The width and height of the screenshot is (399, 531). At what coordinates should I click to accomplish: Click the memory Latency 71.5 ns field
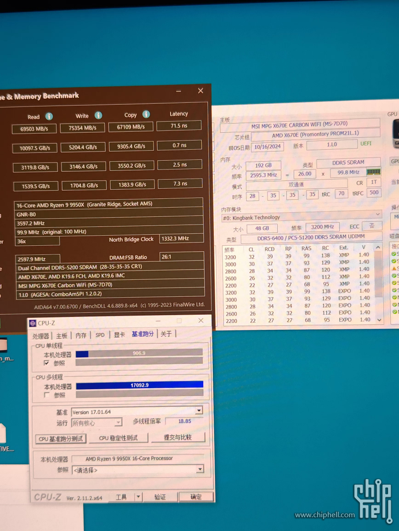[x=179, y=126]
